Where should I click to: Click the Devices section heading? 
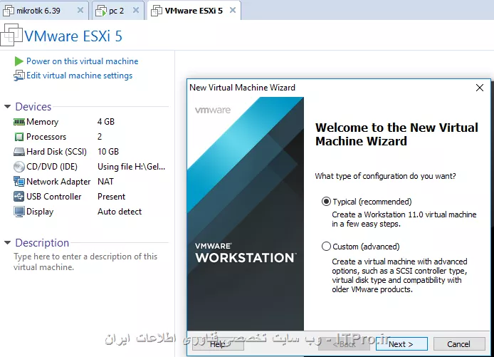(33, 107)
